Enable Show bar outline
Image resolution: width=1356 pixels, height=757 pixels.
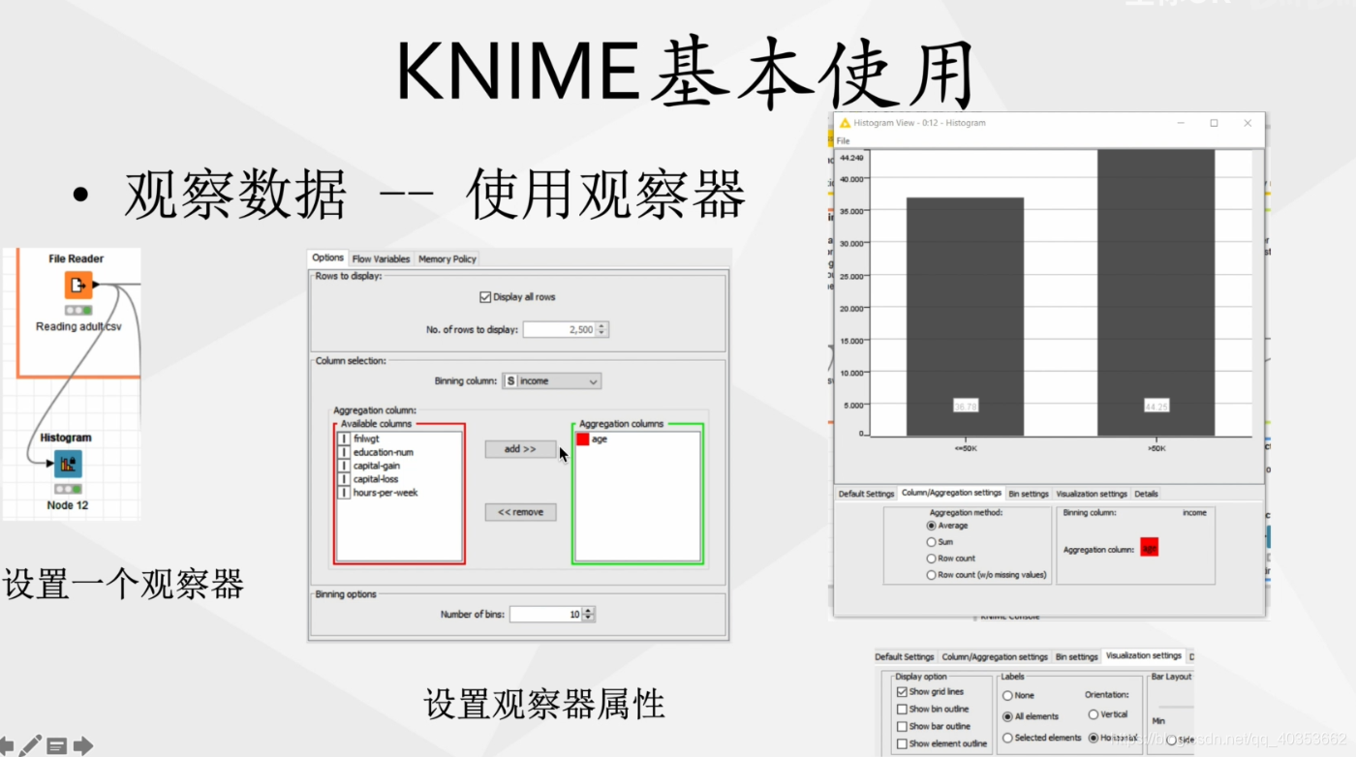(x=902, y=726)
